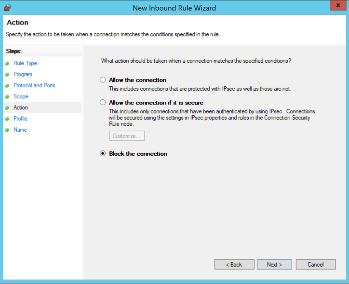Go to the Rule Type step
This screenshot has width=349, height=284.
click(25, 63)
